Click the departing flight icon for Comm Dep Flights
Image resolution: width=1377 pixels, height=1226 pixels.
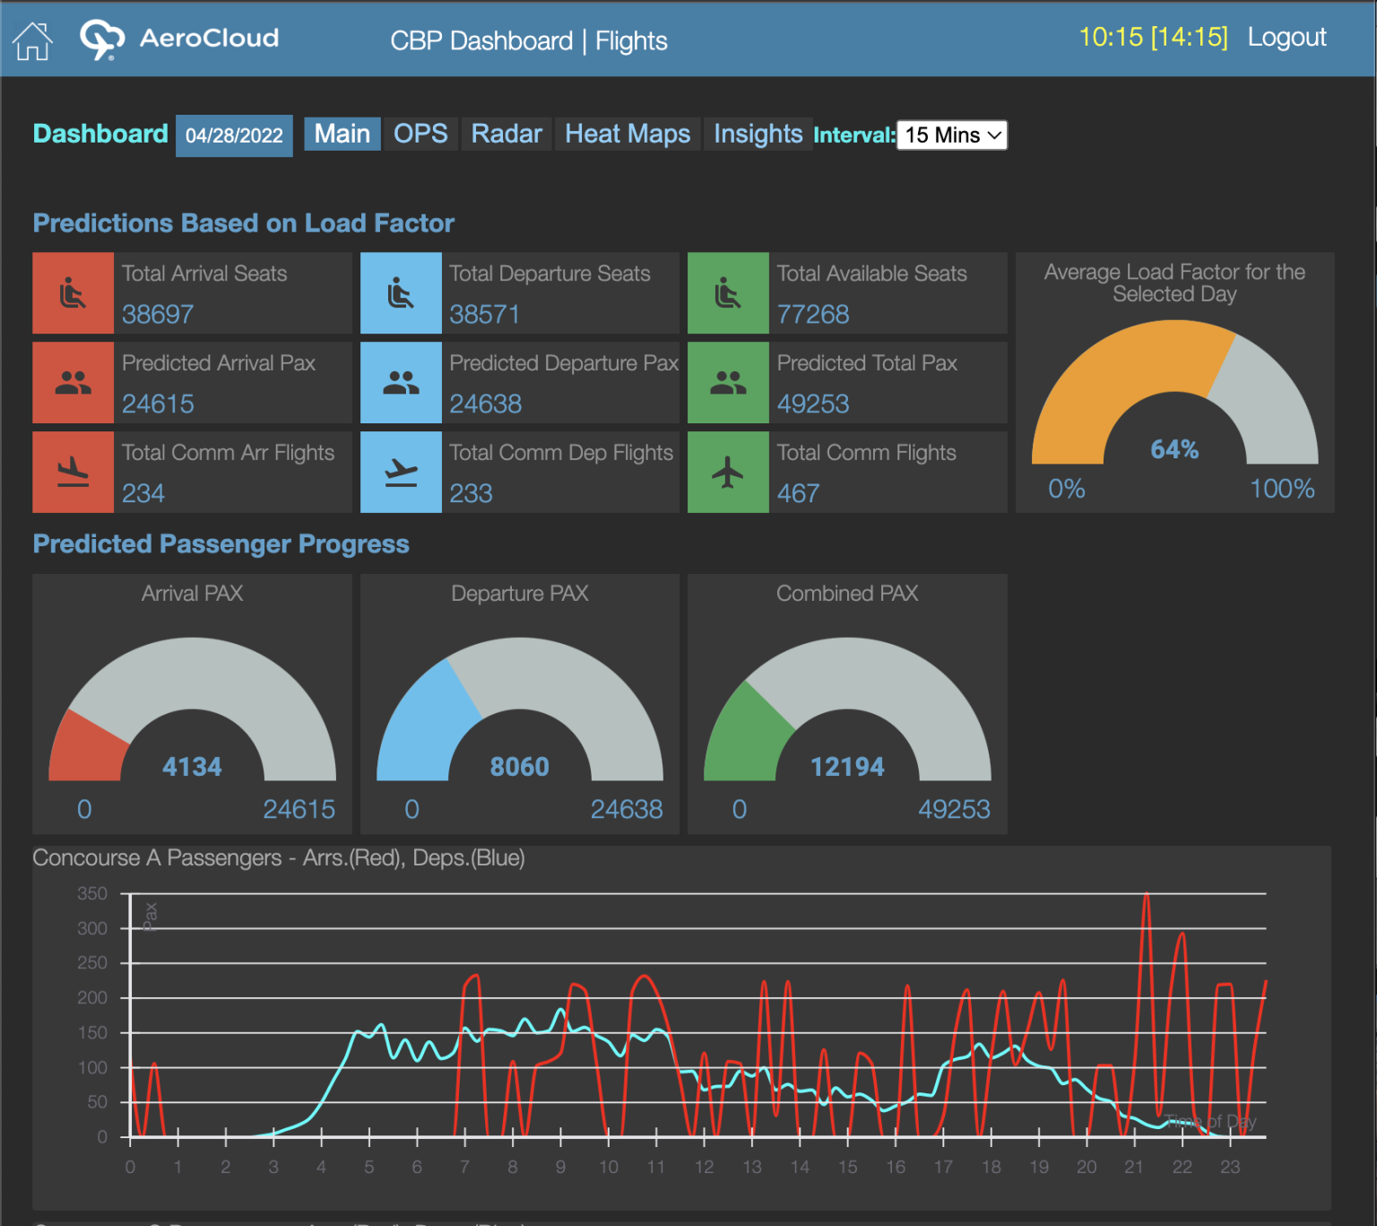(401, 472)
